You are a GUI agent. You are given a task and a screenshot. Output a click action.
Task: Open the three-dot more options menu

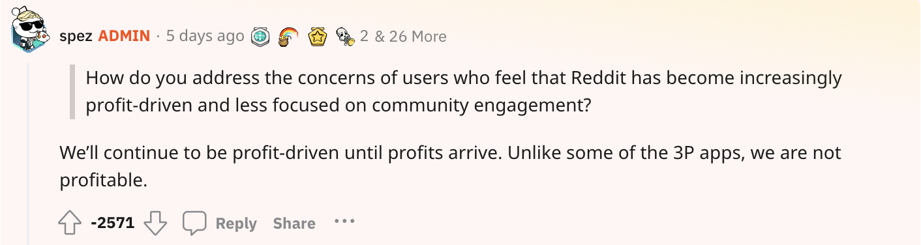[344, 222]
